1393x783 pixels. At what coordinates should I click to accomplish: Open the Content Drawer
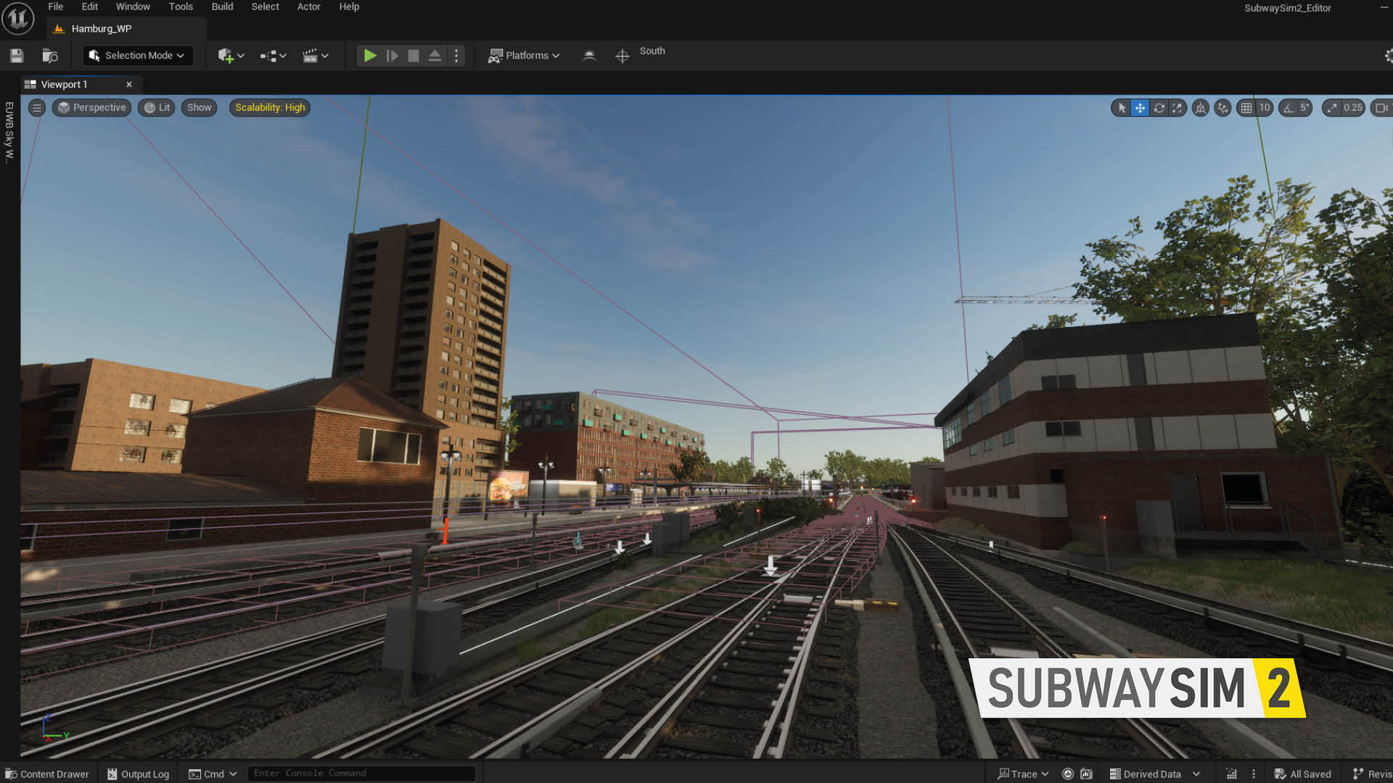[x=47, y=774]
